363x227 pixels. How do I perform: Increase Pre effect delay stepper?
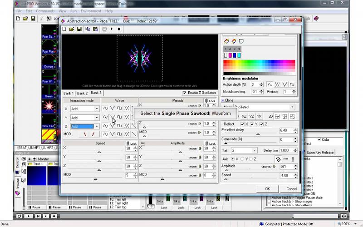tap(295, 129)
